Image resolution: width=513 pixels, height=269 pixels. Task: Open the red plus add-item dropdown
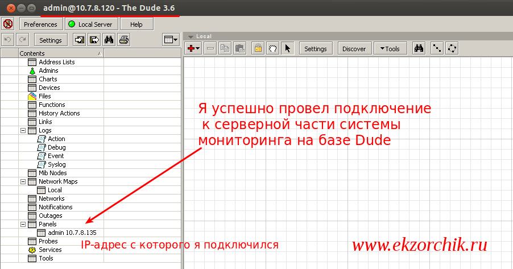(x=193, y=48)
